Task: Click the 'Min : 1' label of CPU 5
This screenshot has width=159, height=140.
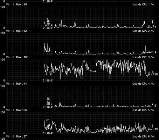Action: coord(10,110)
